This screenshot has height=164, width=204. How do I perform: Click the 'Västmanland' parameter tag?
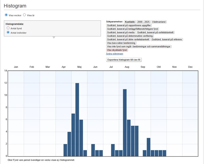point(159,22)
